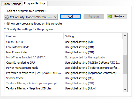This screenshot has width=134, height=99.
Task: Click the scroll up arrow of settings list
Action: (125, 36)
